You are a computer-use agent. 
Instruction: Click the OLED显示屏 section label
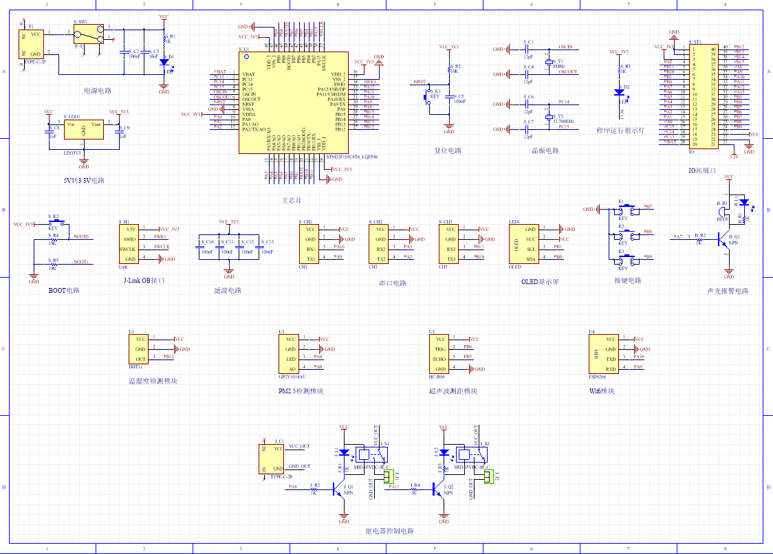coord(540,282)
